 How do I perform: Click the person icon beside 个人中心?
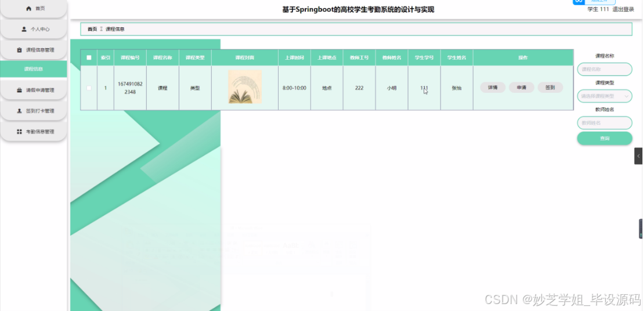pyautogui.click(x=24, y=29)
